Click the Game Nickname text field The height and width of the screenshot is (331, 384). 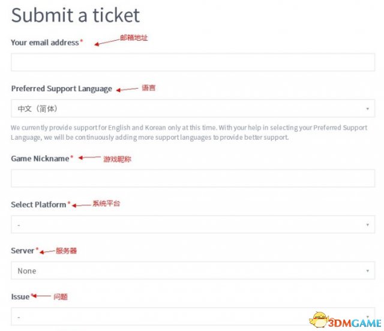[193, 178]
